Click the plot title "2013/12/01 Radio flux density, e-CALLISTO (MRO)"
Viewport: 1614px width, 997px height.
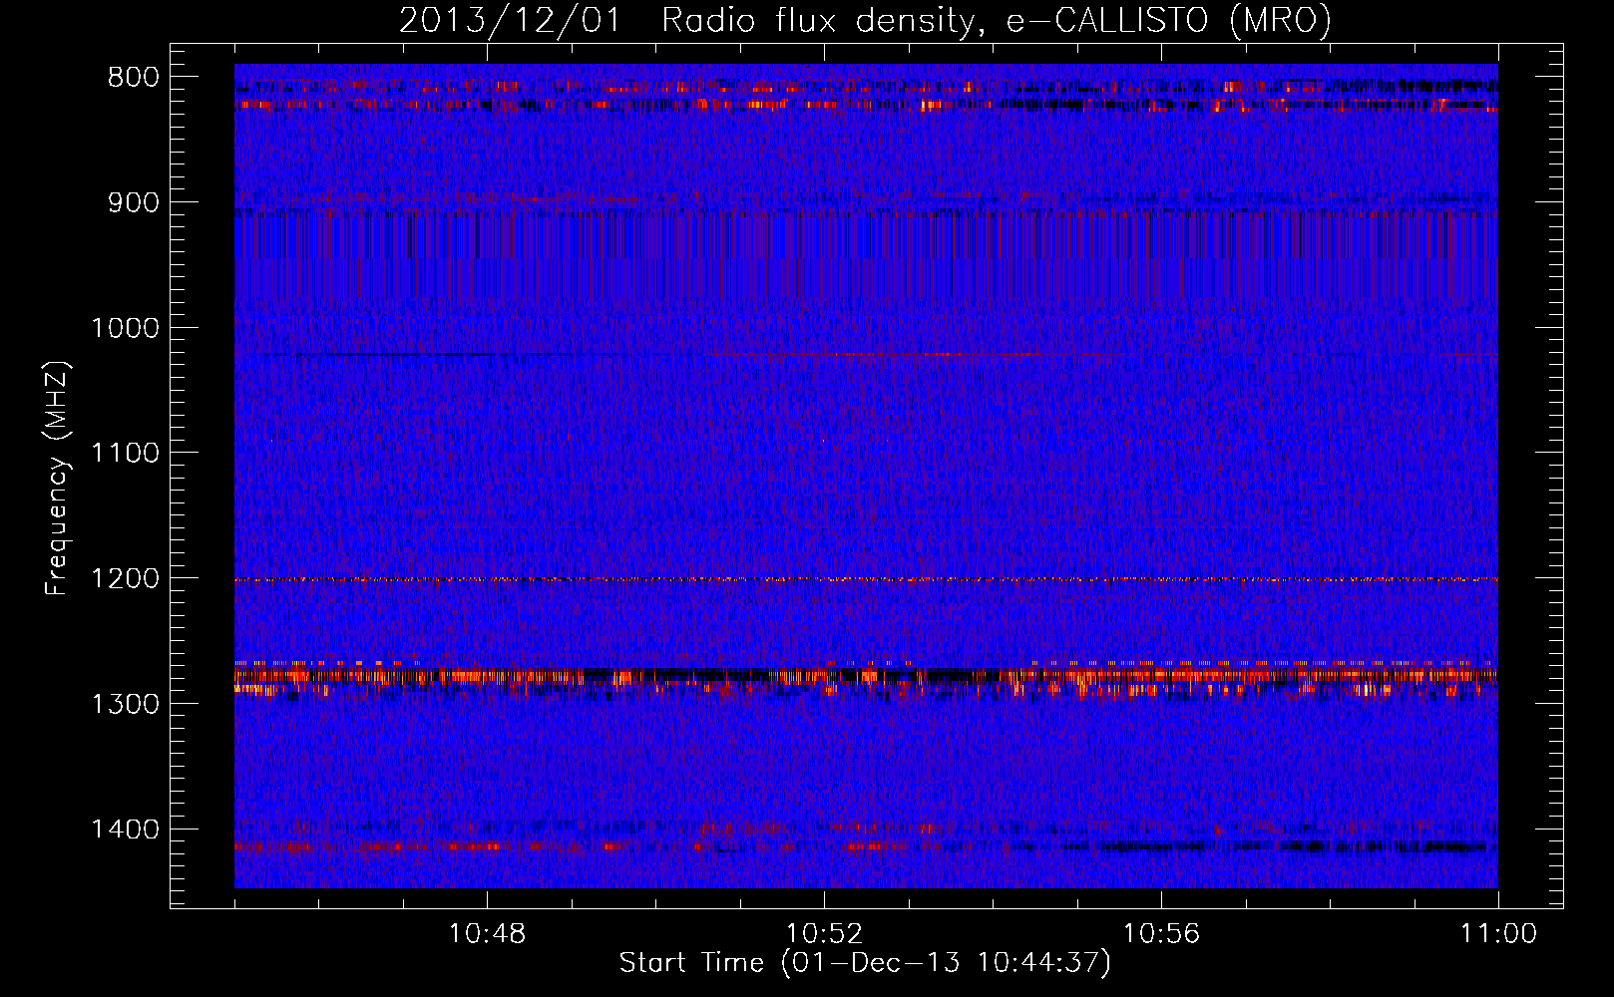pyautogui.click(x=865, y=20)
